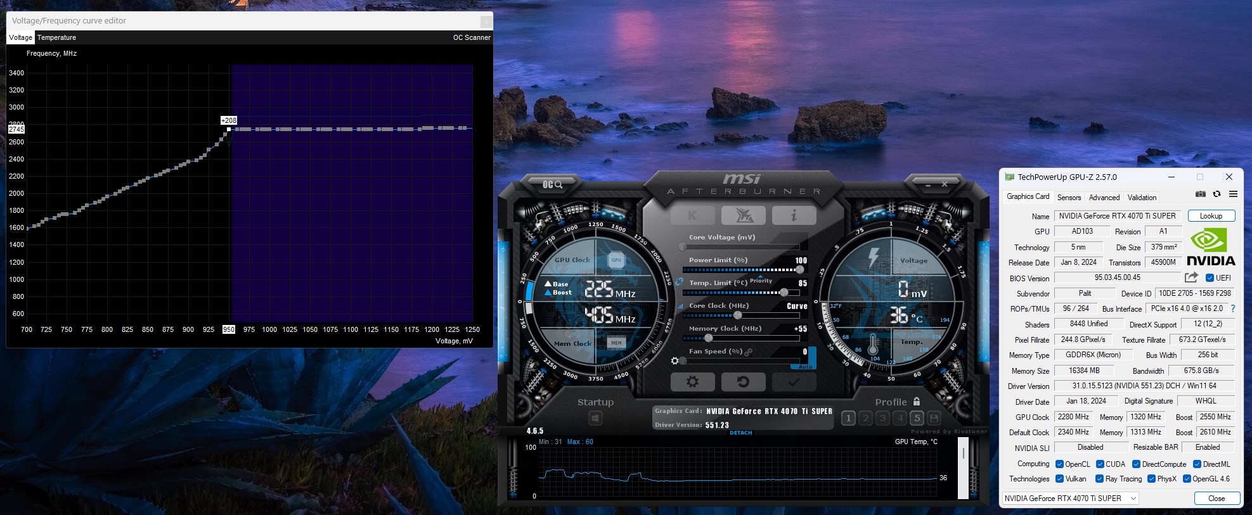Click the Close button in GPU-Z

tap(1217, 499)
